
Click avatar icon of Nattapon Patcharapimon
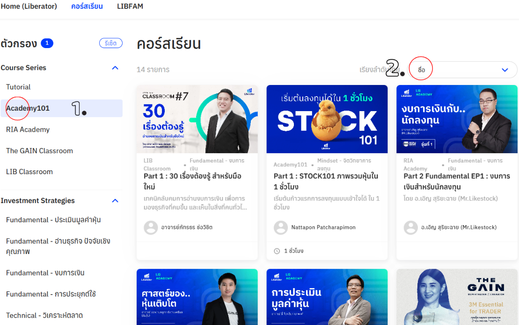coord(281,227)
